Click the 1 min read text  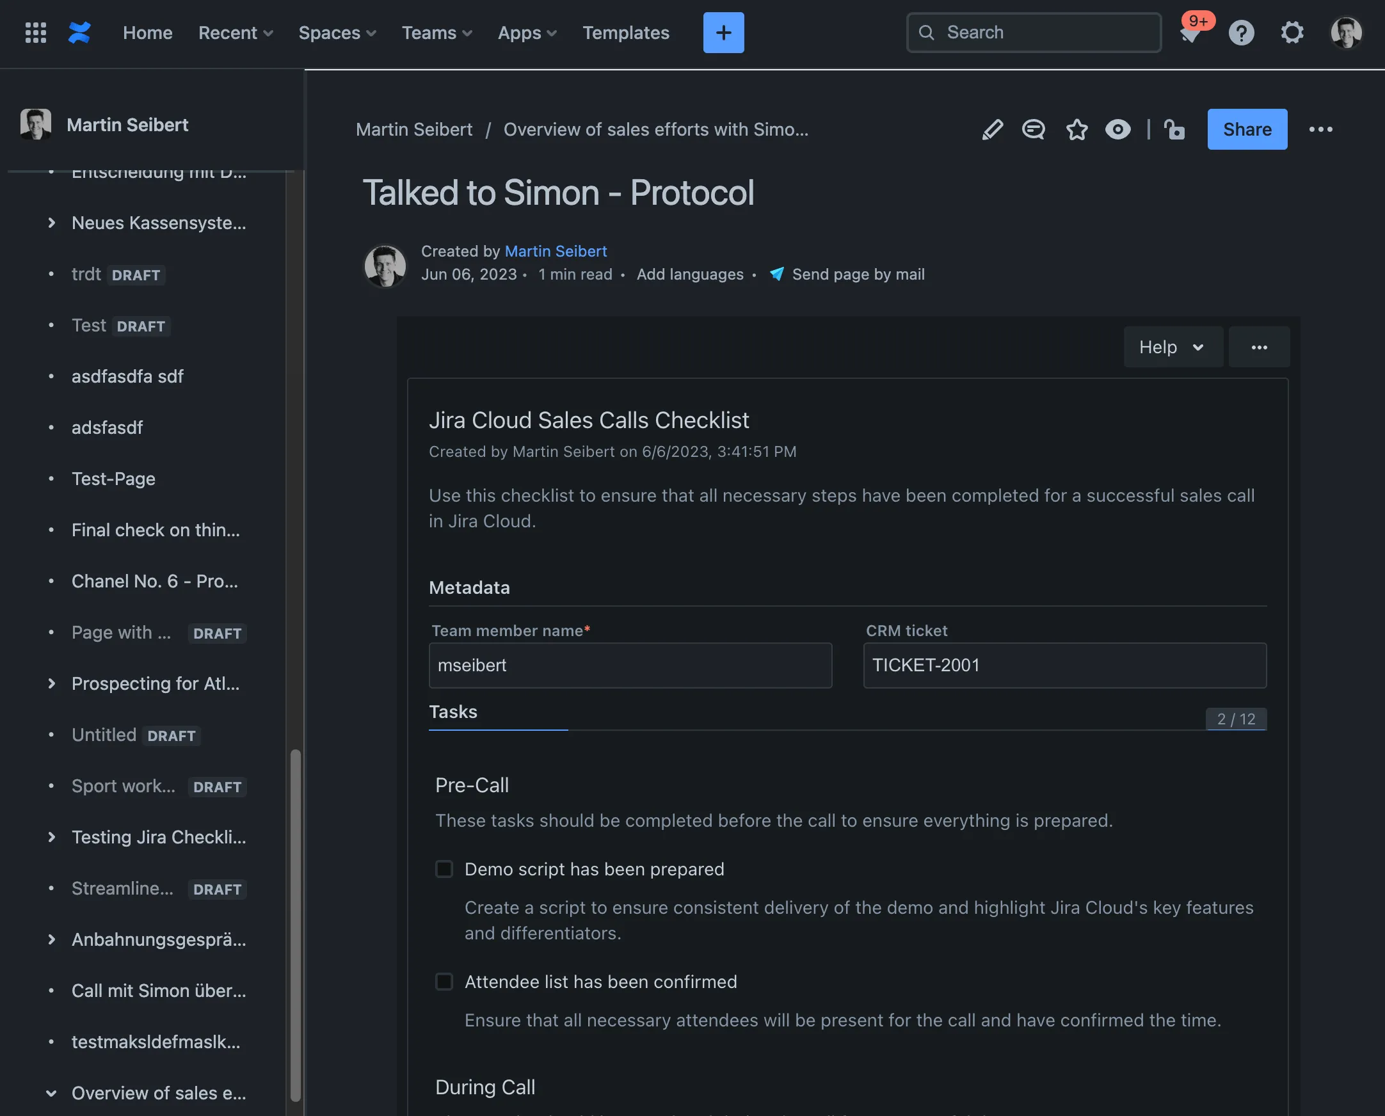pos(575,274)
